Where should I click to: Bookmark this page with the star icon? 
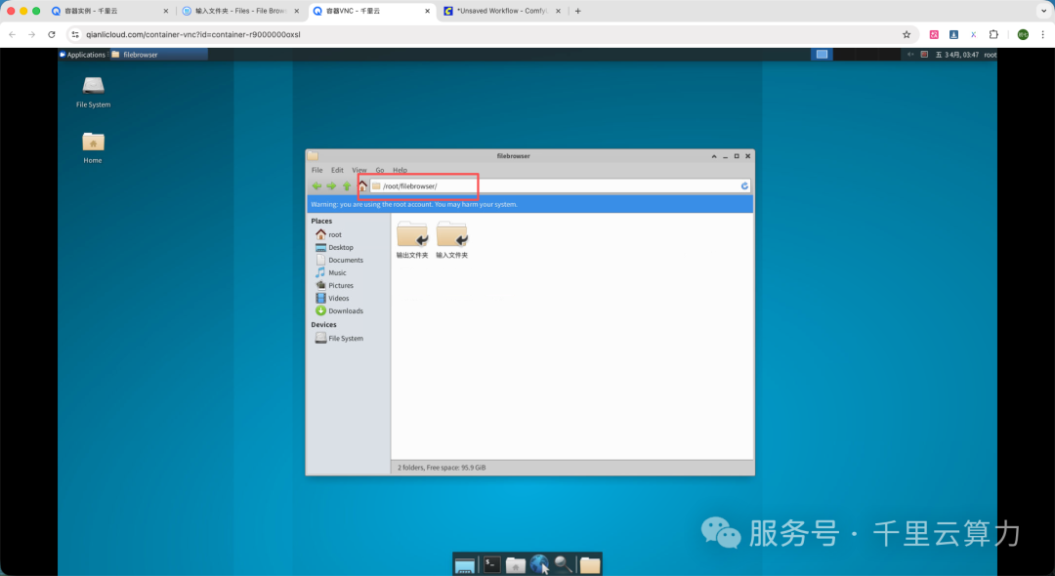[x=907, y=34]
